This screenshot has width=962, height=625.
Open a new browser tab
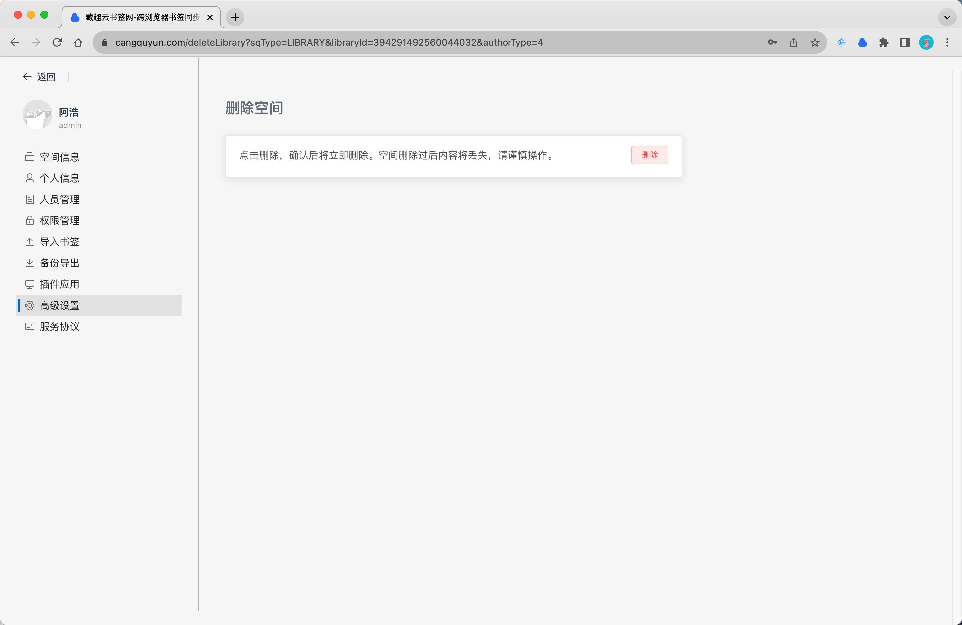(x=235, y=17)
